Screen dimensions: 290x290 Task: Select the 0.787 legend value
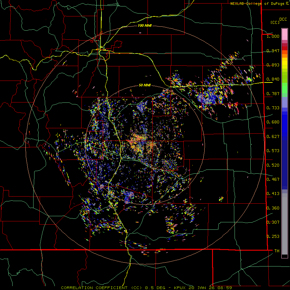click(x=273, y=93)
